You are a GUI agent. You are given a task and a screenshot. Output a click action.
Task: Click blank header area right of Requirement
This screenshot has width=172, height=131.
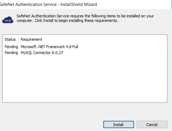pyautogui.click(x=112, y=39)
